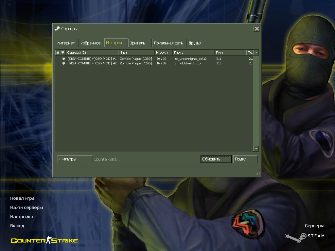The width and height of the screenshot is (335, 251).
Task: Click the lock icon column header
Action: 58,53
